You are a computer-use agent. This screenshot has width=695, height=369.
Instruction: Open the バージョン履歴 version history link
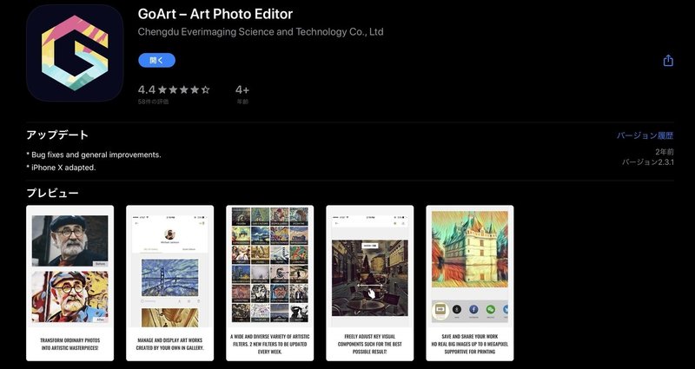click(x=645, y=135)
